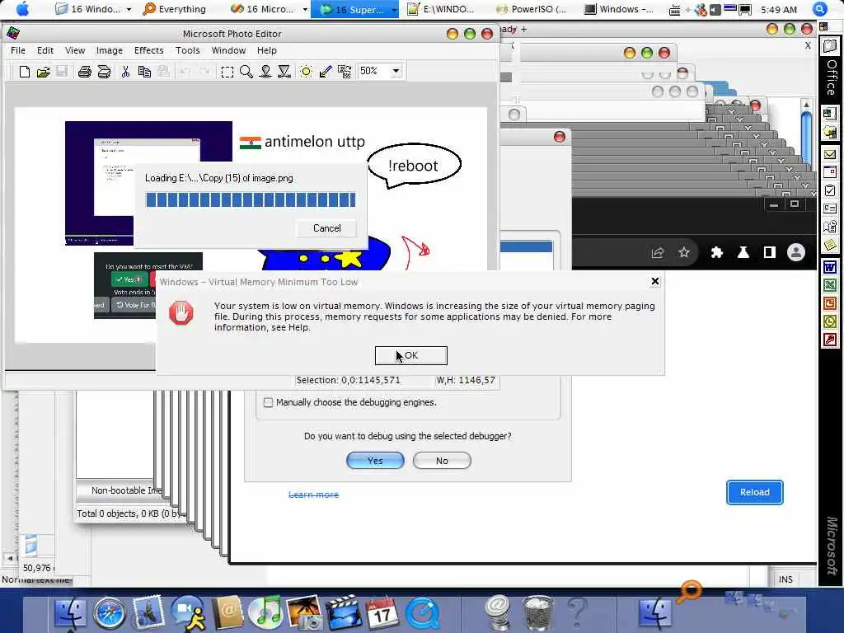844x633 pixels.
Task: Click the Rotate icon in Photo Editor toolbar
Action: tap(345, 72)
